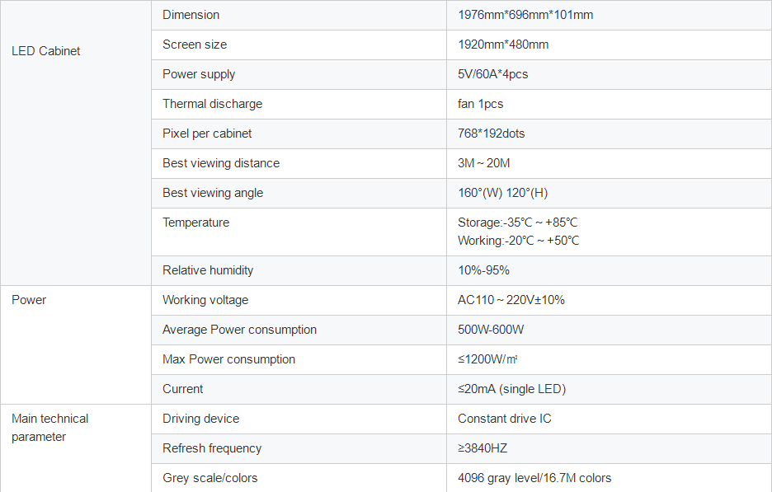Select the Working temperature -20℃ ~ +50℃ text
772x492 pixels.
[519, 241]
